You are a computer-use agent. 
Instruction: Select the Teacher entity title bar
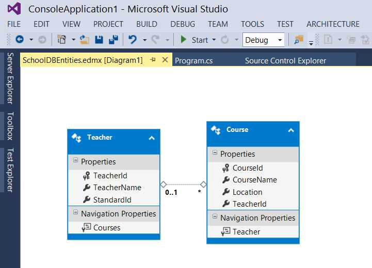114,141
